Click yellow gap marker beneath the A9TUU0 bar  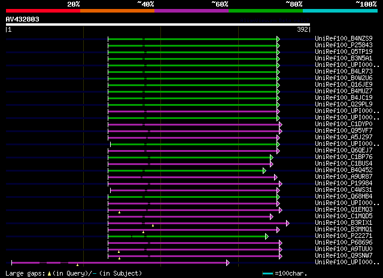(x=119, y=252)
